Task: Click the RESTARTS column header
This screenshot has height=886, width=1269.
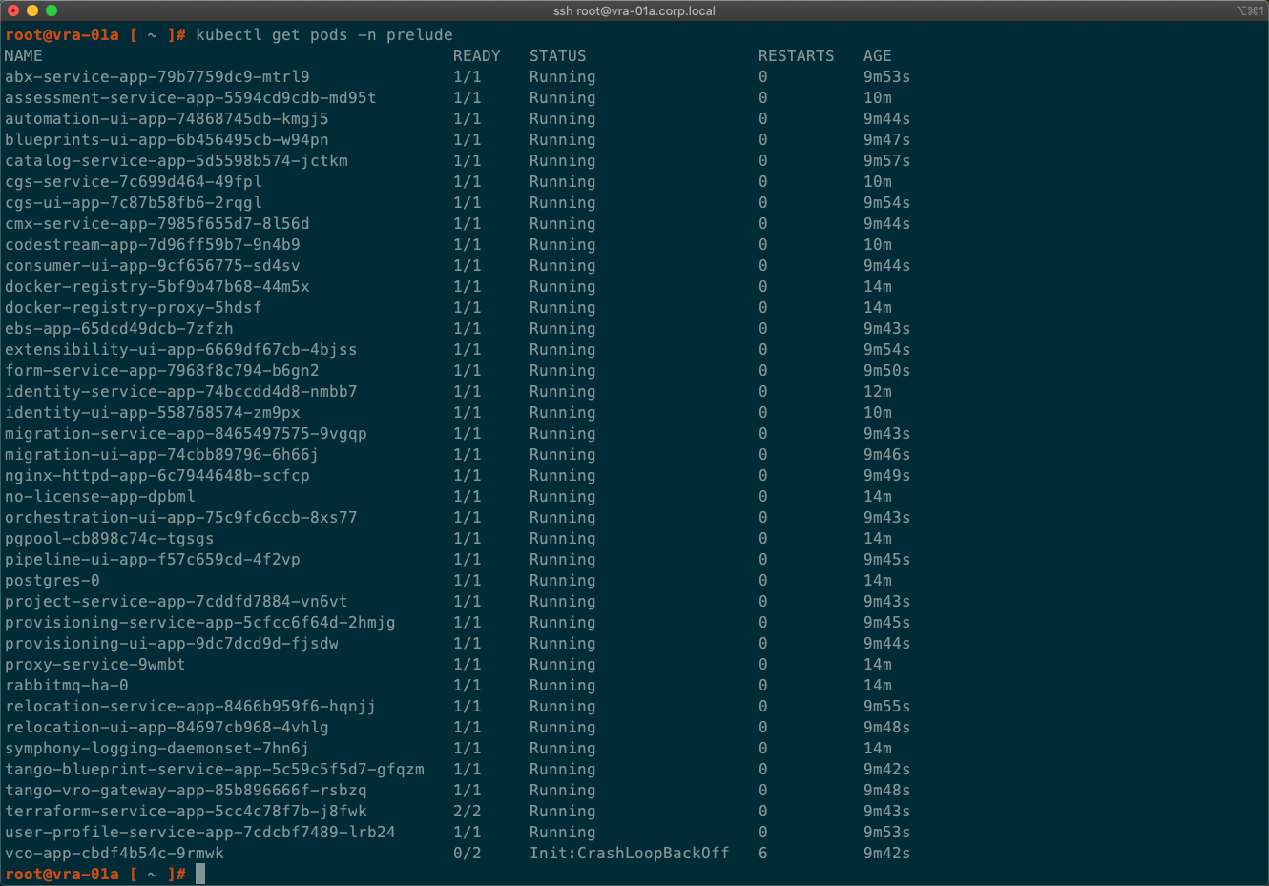Action: (797, 55)
